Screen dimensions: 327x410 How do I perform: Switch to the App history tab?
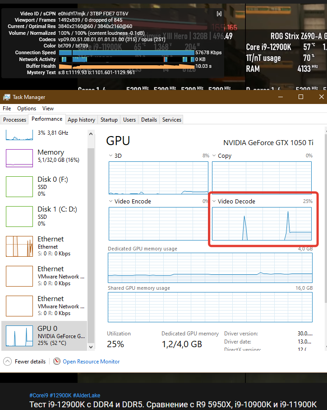pos(82,119)
